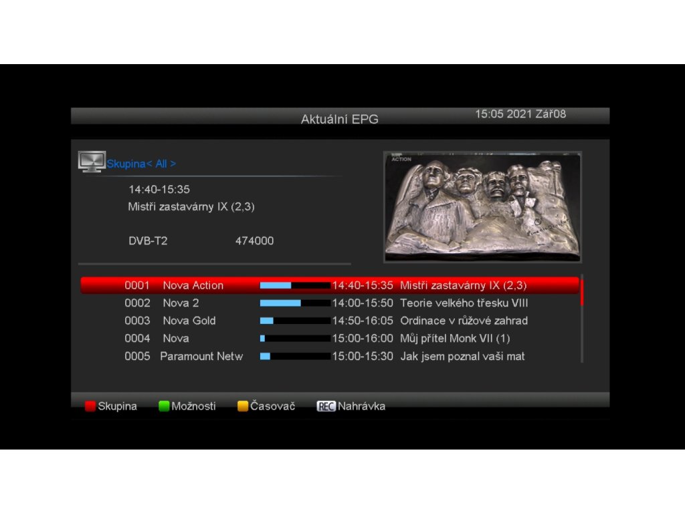
Task: Click the TV monitor icon beside Skupina
Action: click(x=92, y=162)
